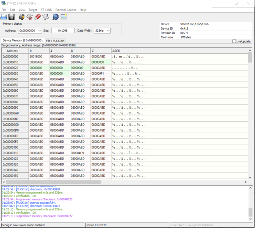Select cell 20018000 in row 0x08000000

[x=39, y=57]
